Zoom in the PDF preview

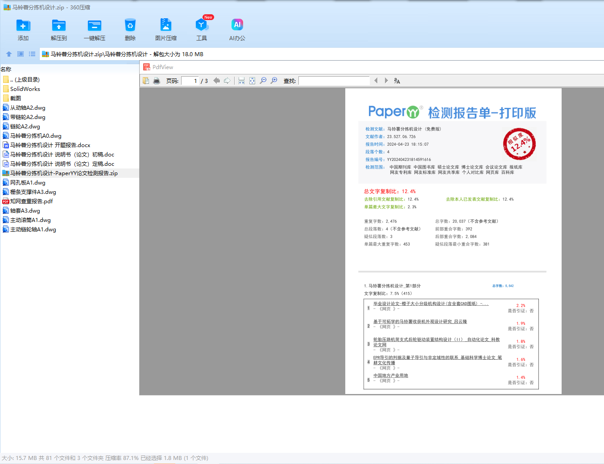pyautogui.click(x=274, y=81)
